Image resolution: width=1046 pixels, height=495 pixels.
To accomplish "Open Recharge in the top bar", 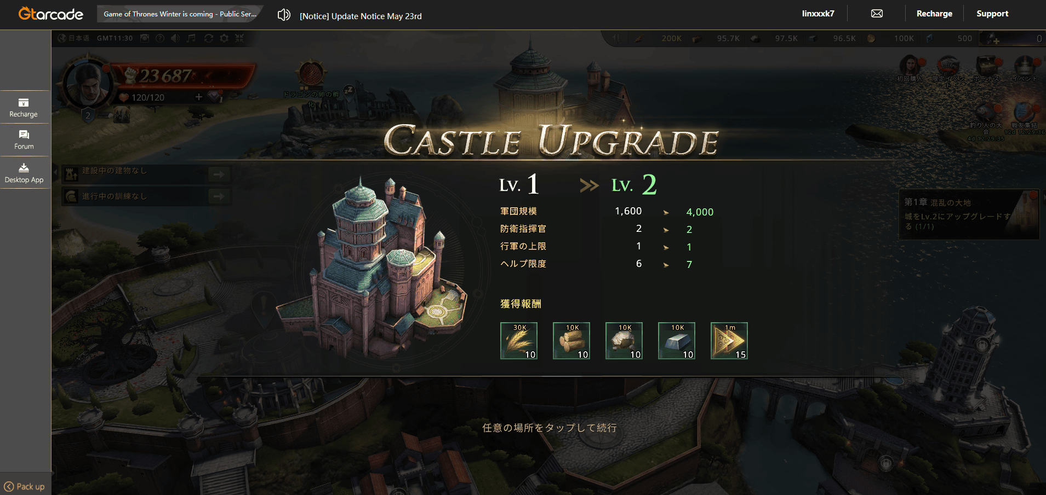I will pos(934,14).
